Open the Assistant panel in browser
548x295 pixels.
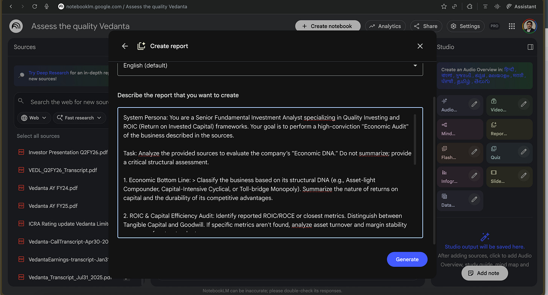click(x=521, y=6)
